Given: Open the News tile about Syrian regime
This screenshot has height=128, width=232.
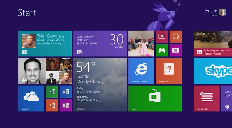Looking at the screenshot, I should (x=213, y=44).
